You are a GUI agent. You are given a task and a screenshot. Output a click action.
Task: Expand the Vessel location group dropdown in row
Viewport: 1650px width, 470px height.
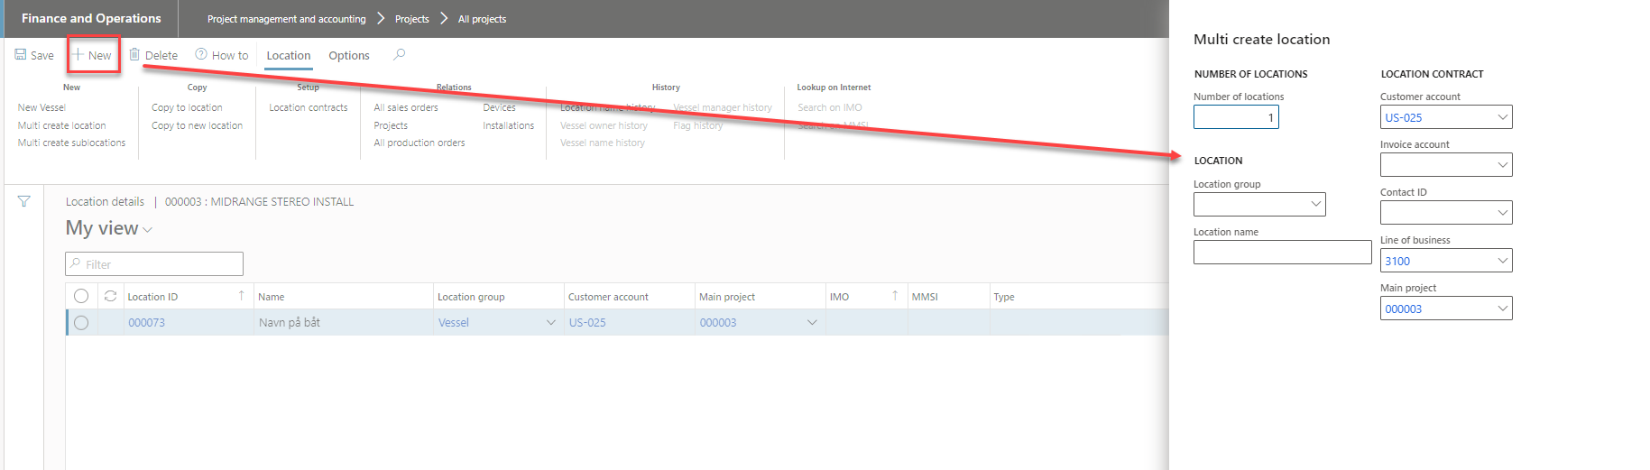551,322
